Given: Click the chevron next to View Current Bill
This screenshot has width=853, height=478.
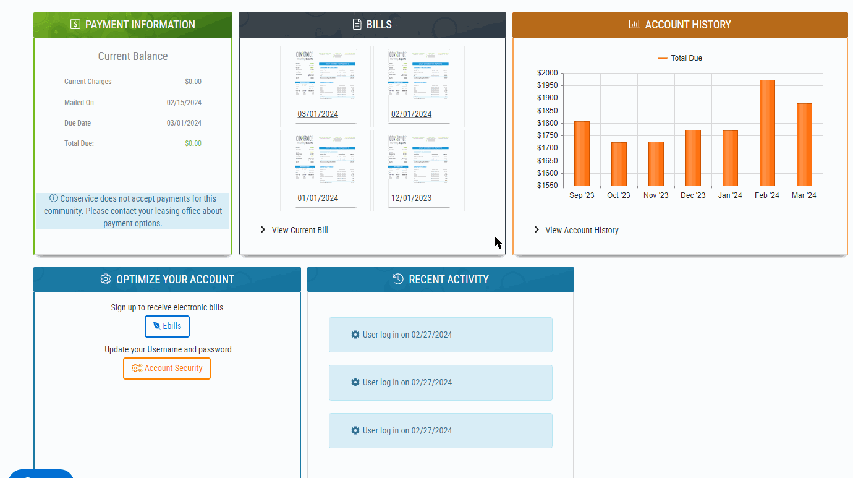Looking at the screenshot, I should tap(262, 229).
